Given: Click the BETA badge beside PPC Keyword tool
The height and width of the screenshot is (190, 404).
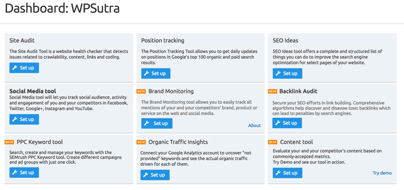Looking at the screenshot, I should (x=10, y=142).
